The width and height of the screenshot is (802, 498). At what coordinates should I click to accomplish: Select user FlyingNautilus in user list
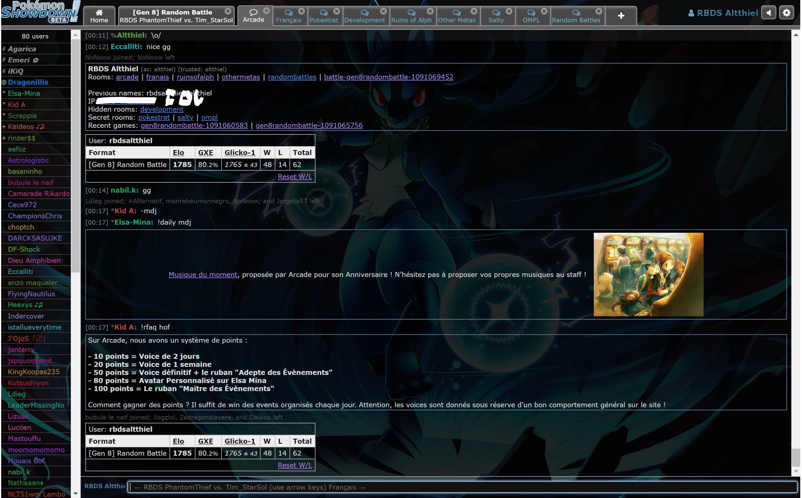35,294
